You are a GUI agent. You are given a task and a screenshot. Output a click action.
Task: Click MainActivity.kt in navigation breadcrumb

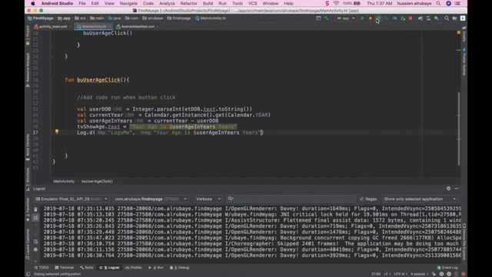click(x=210, y=18)
